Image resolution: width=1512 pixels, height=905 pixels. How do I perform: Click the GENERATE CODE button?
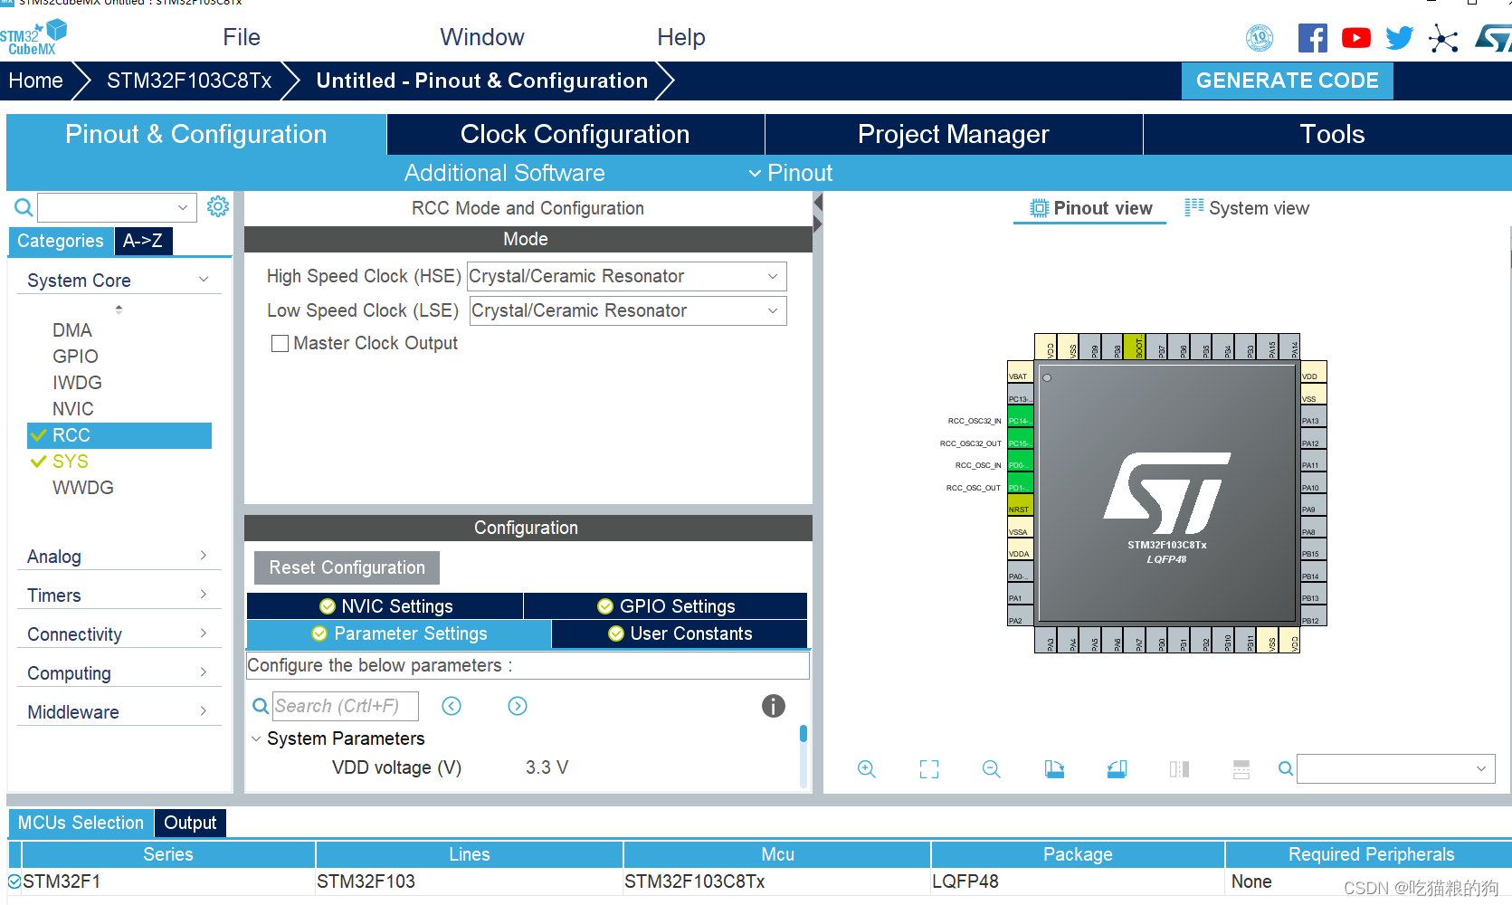click(x=1287, y=81)
